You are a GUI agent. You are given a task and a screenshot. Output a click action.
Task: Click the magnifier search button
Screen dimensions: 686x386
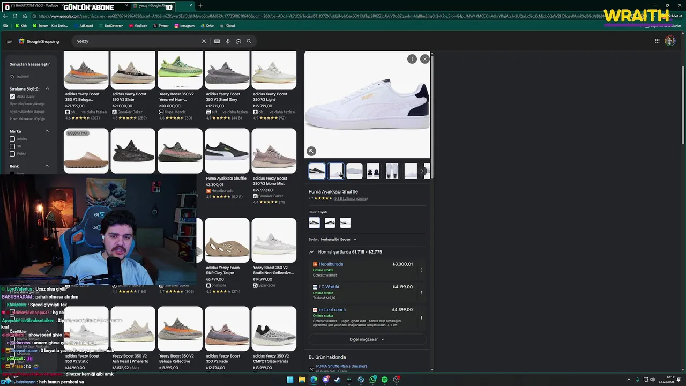249,41
